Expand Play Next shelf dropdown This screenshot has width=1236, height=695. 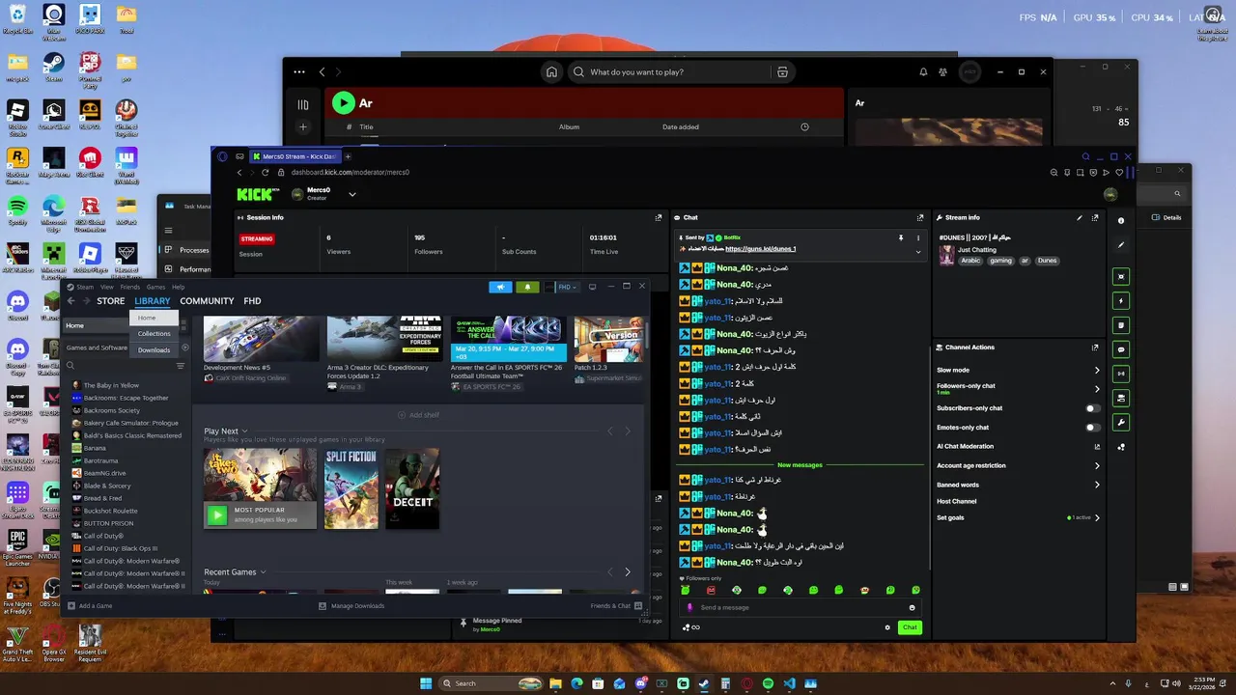tap(244, 431)
